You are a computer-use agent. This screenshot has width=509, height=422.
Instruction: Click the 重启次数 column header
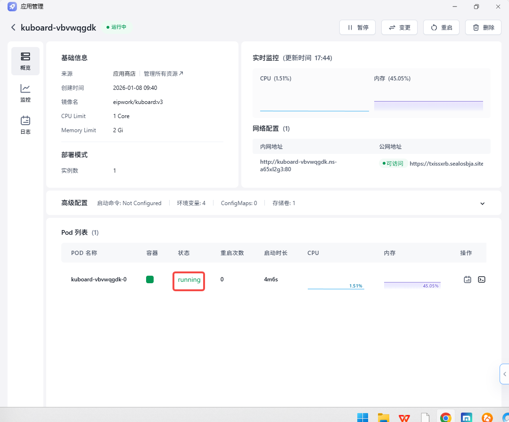coord(232,253)
